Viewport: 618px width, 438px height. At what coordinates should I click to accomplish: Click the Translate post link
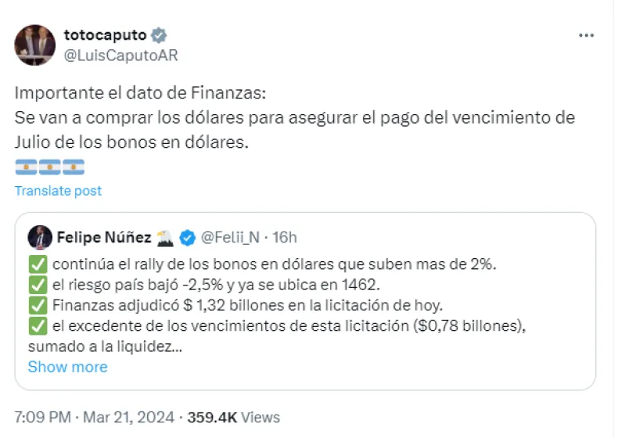click(58, 191)
